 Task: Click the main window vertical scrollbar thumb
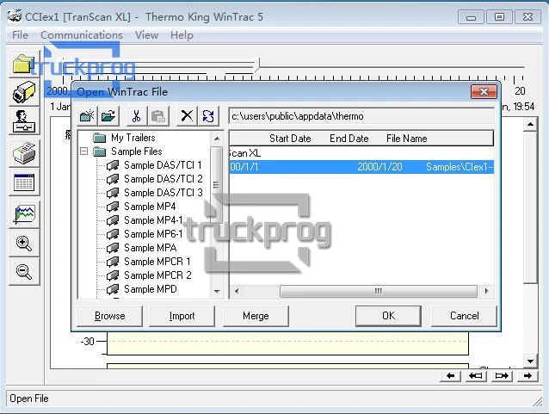click(x=530, y=207)
